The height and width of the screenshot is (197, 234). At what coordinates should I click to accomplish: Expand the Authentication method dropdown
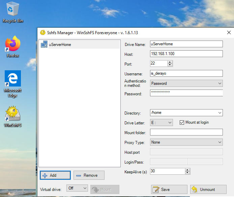click(220, 83)
